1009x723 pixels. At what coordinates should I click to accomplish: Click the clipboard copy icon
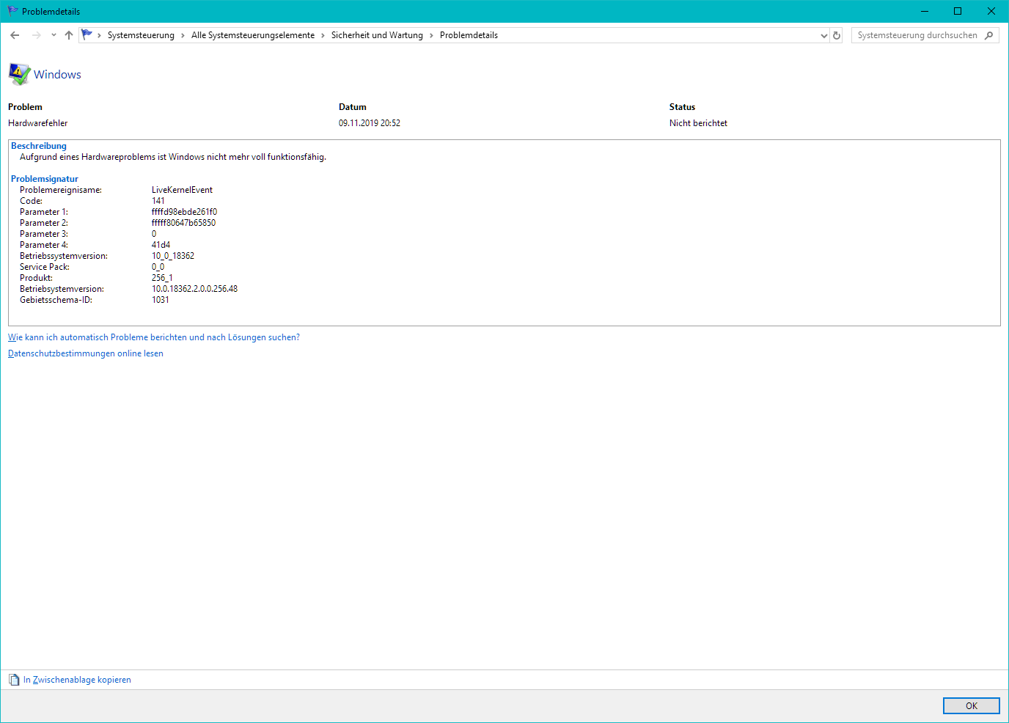click(14, 680)
